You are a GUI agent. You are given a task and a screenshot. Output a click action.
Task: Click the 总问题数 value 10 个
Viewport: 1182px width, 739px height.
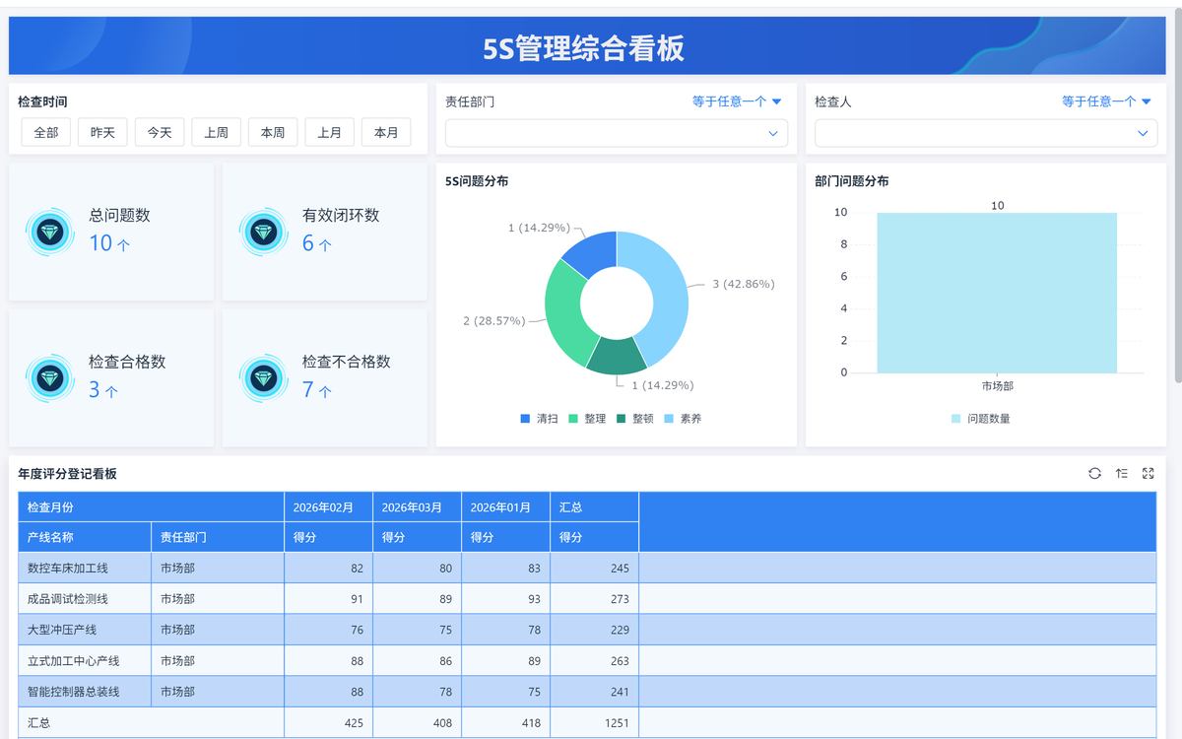[x=109, y=243]
